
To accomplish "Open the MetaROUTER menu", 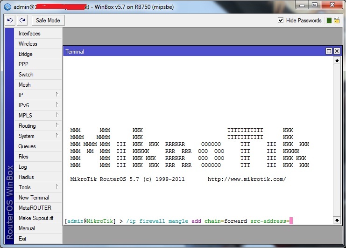I will click(38, 208).
